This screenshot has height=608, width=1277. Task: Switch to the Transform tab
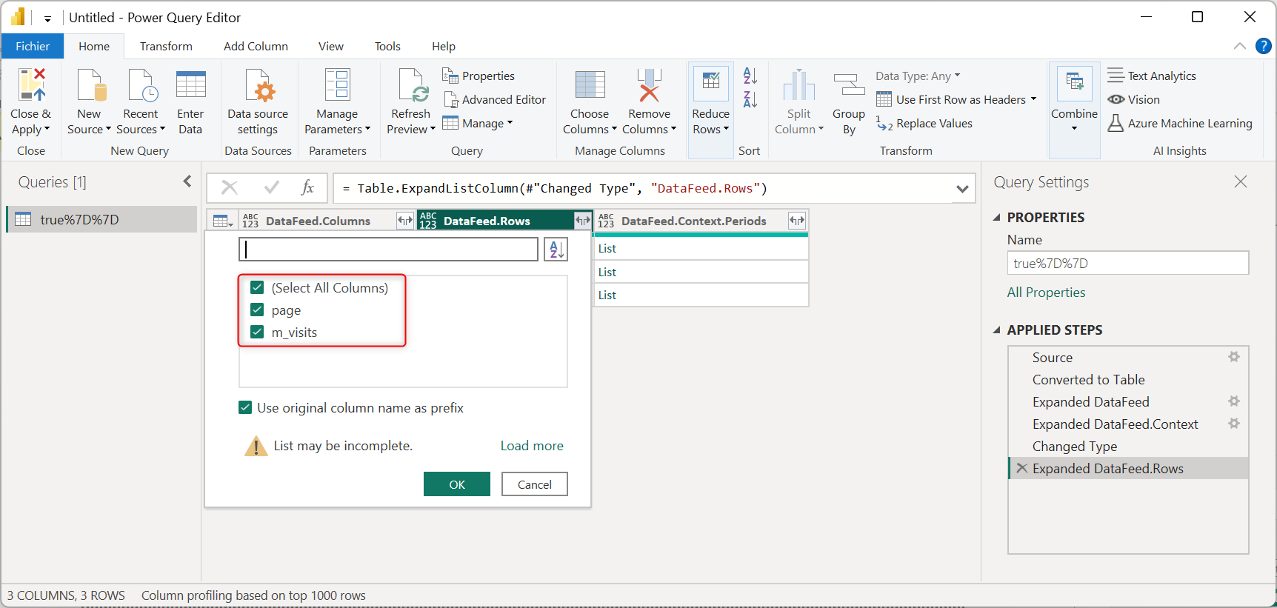tap(166, 46)
